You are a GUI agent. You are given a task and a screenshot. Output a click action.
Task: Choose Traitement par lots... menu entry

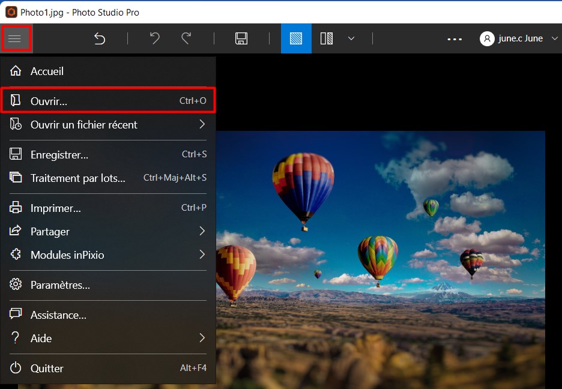click(x=108, y=178)
